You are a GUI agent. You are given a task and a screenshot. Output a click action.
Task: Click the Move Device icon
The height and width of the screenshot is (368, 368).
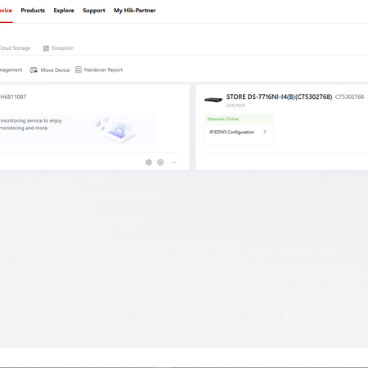click(x=34, y=70)
